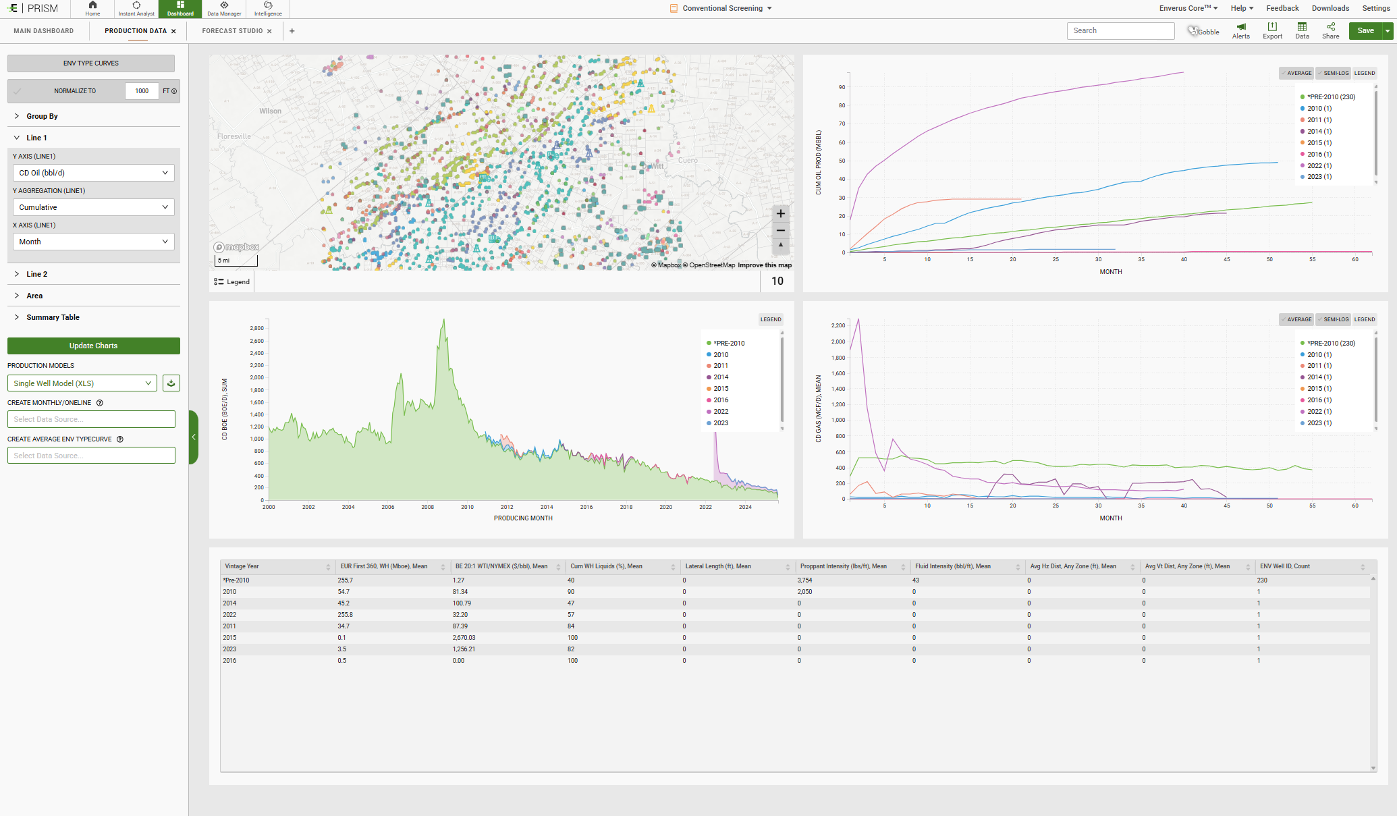Open the map Legend
The height and width of the screenshot is (816, 1397).
click(232, 282)
